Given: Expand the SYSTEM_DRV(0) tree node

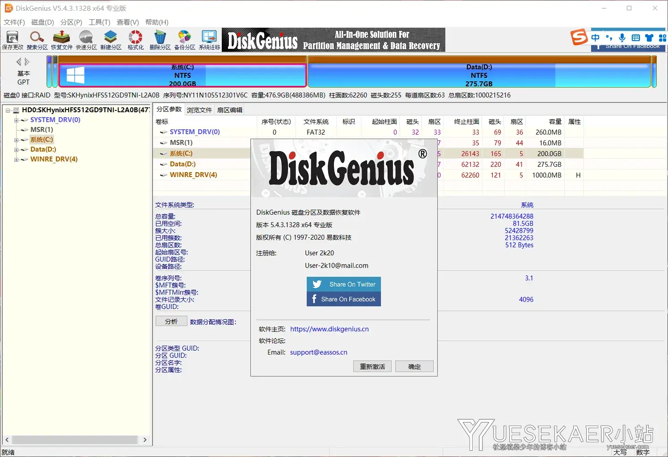Looking at the screenshot, I should pyautogui.click(x=16, y=120).
